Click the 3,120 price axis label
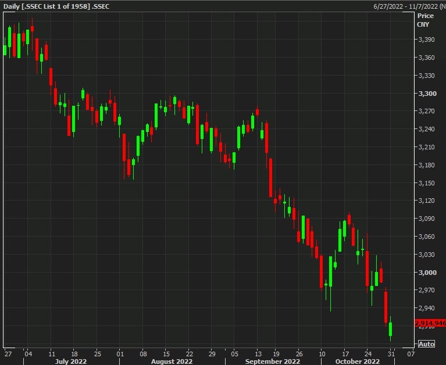This screenshot has width=446, height=365. click(426, 201)
